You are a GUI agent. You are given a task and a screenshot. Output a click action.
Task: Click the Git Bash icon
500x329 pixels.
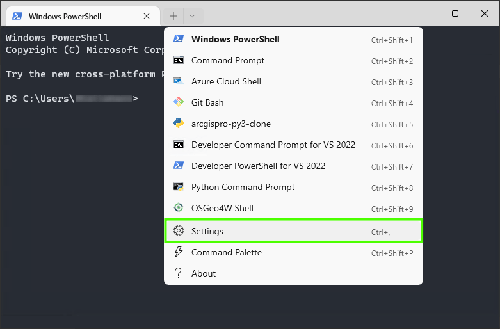[x=179, y=102]
